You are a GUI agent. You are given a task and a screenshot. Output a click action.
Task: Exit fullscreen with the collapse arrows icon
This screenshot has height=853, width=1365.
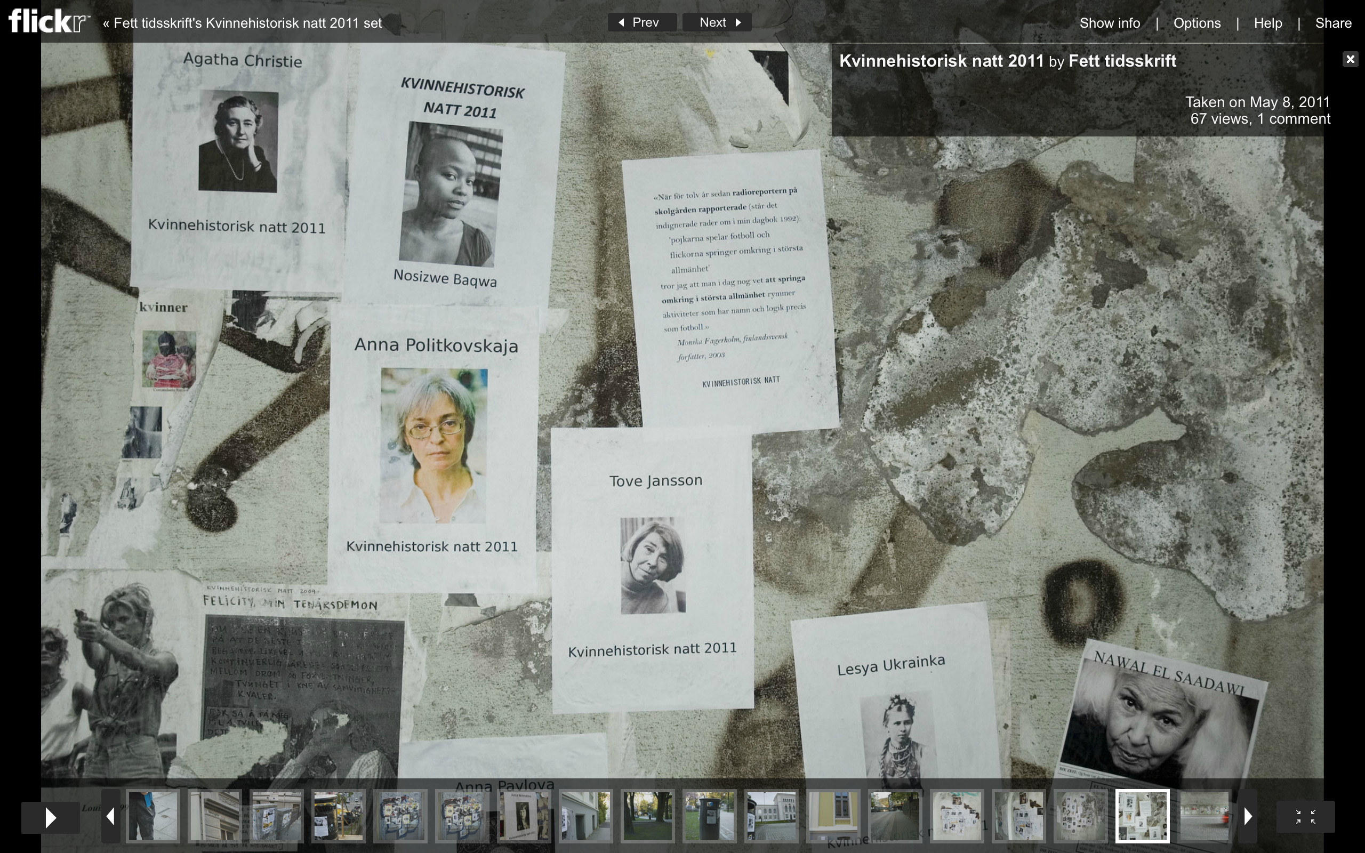[1305, 816]
